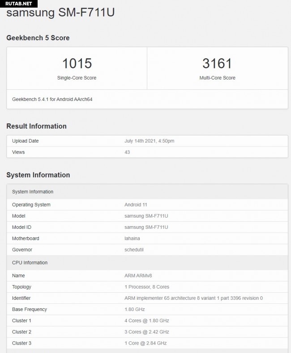Click the Cluster 3 value 1 Core @ 2.84 GHz

click(145, 343)
